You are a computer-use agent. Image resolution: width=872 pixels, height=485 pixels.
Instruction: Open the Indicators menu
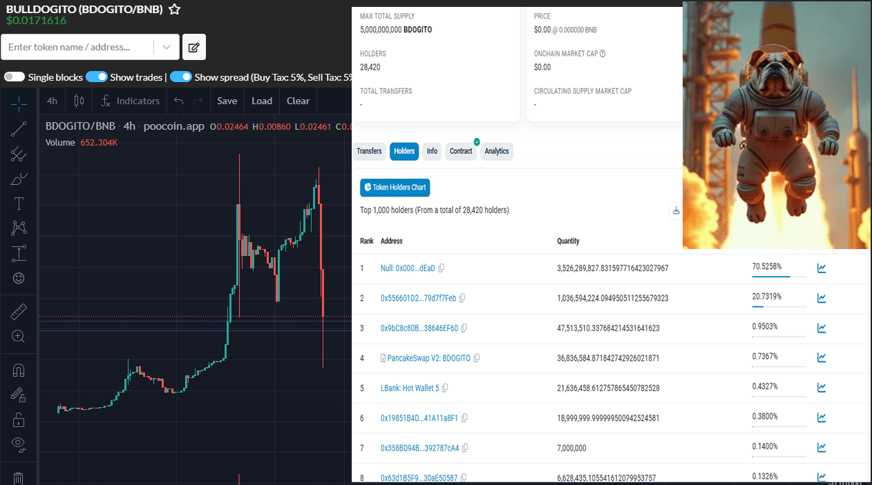(130, 101)
